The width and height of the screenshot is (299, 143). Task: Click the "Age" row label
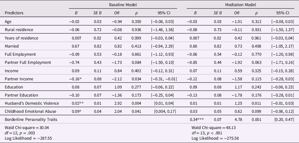point(8,22)
